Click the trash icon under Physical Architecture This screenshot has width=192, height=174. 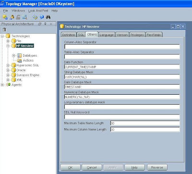pos(4,30)
